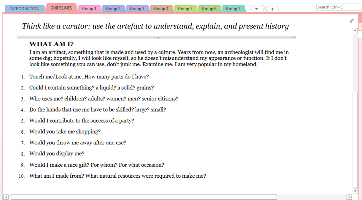Open the Group 3 section tab
The width and height of the screenshot is (362, 200).
click(x=137, y=9)
